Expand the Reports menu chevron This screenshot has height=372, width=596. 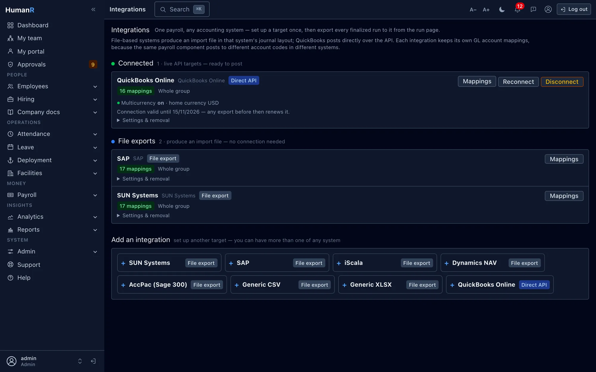click(95, 230)
